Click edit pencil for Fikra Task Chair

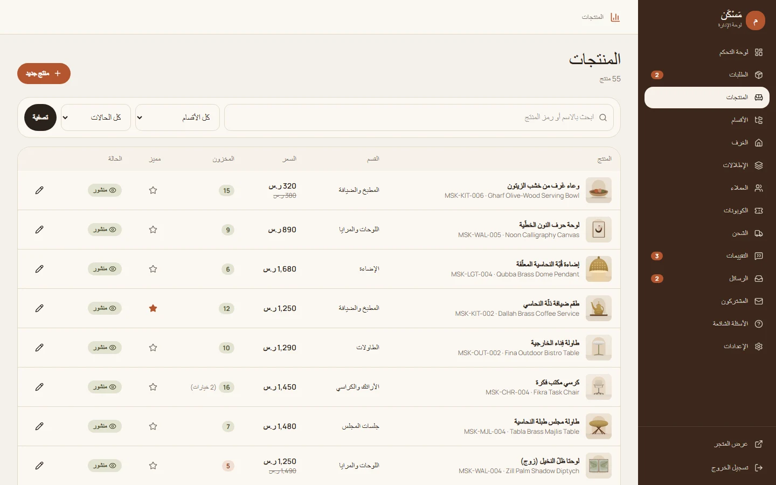pyautogui.click(x=39, y=387)
